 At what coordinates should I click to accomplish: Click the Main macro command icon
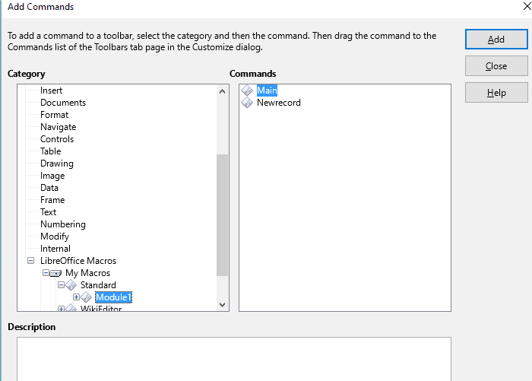click(247, 90)
